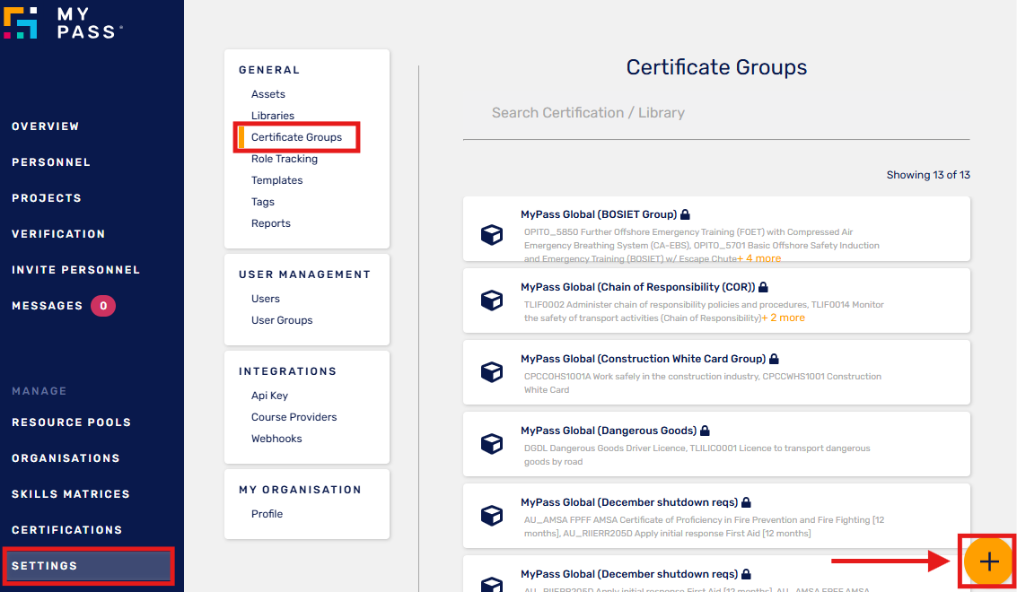Viewport: 1017px width, 592px height.
Task: Click the 'Showing 13 of 13' text
Action: tap(928, 175)
